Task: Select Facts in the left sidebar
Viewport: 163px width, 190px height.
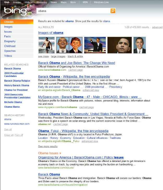Action: click(7, 36)
